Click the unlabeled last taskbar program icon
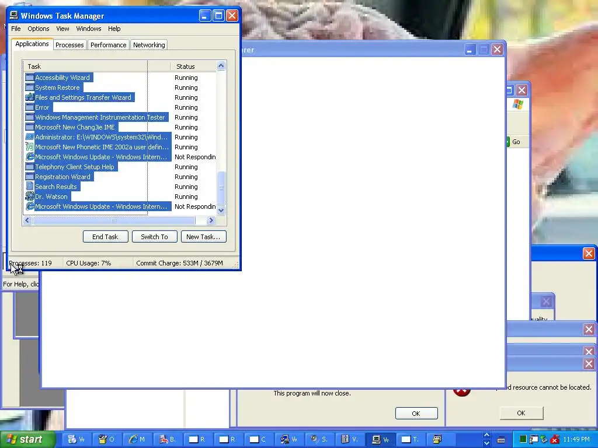Image resolution: width=598 pixels, height=448 pixels. tap(437, 439)
